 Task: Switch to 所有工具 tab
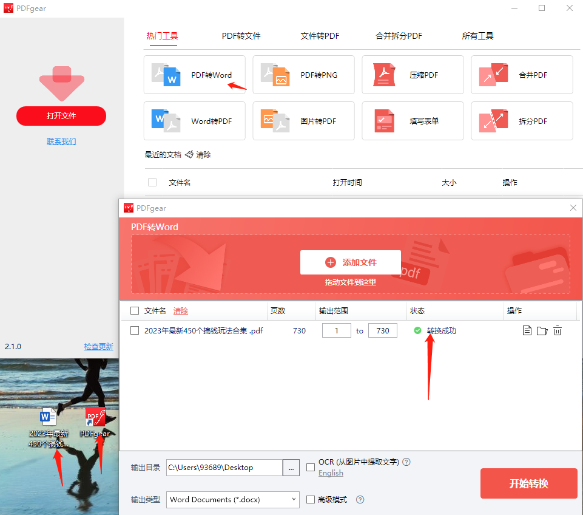[x=478, y=36]
